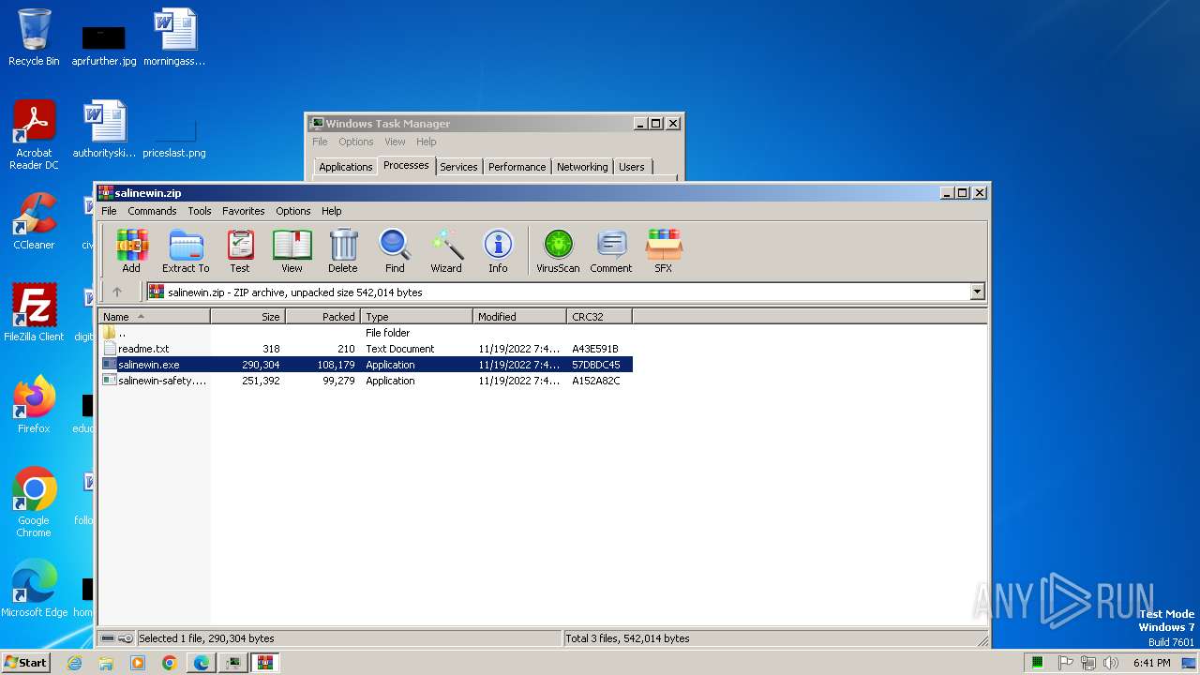Click the clock showing 6:41 PM
The image size is (1200, 675).
point(1151,663)
